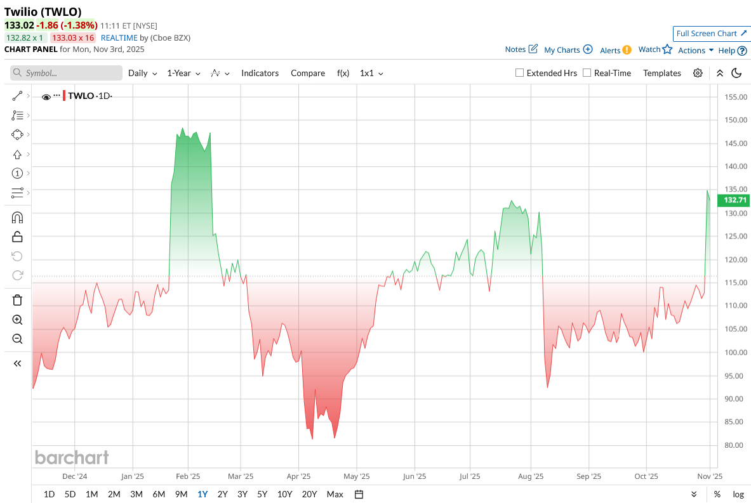Image resolution: width=751 pixels, height=503 pixels.
Task: Click the red TWLO color swatch
Action: [x=64, y=96]
